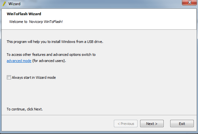
Task: Open the advanced mode link
Action: point(19,61)
